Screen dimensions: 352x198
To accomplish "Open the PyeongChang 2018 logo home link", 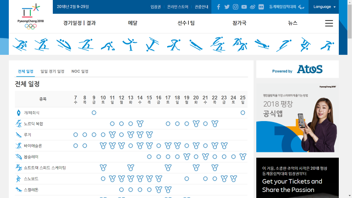I will [31, 16].
